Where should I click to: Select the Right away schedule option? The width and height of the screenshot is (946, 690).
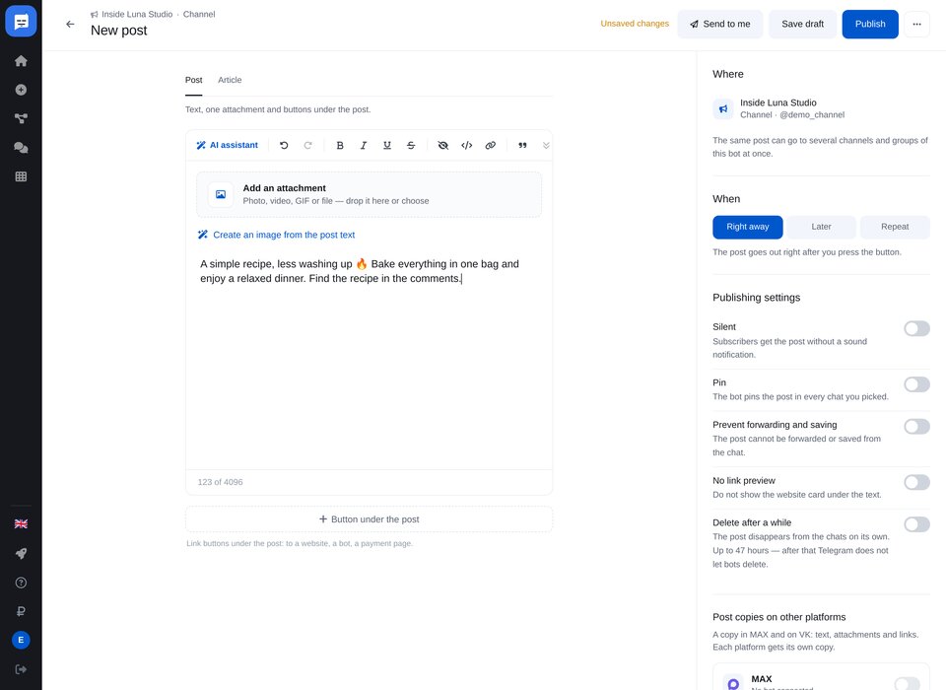pos(748,227)
